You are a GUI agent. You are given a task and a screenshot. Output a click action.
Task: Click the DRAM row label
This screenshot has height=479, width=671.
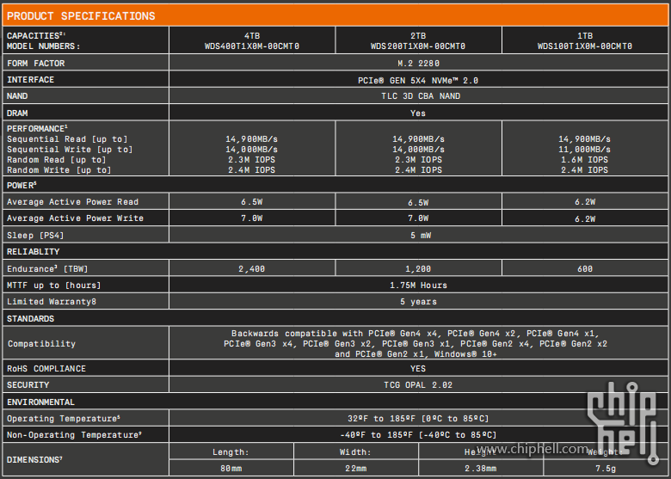coord(17,113)
